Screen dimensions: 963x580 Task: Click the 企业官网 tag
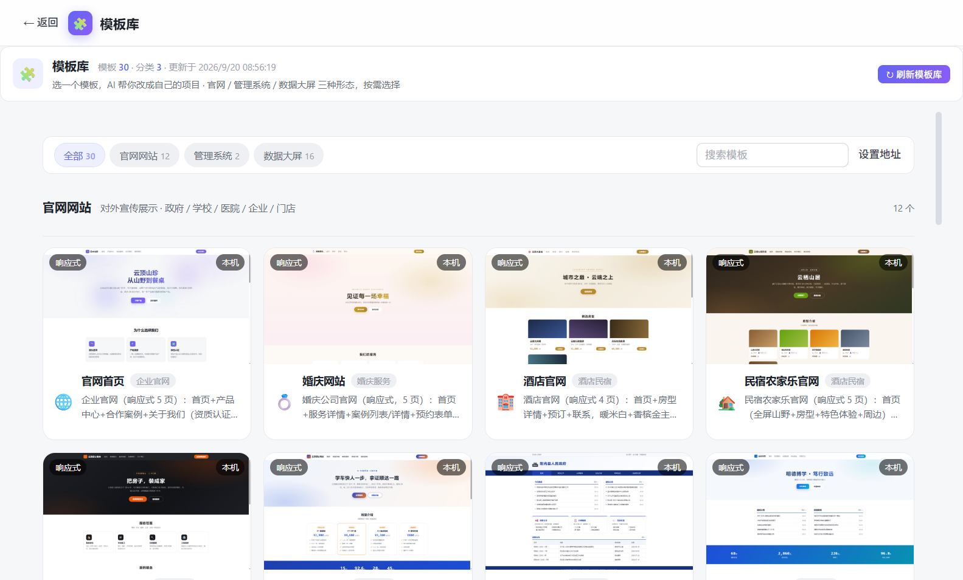click(x=153, y=381)
